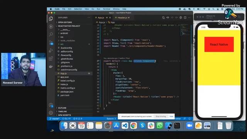Open the Explorer panel ellipsis menu

pos(89,17)
